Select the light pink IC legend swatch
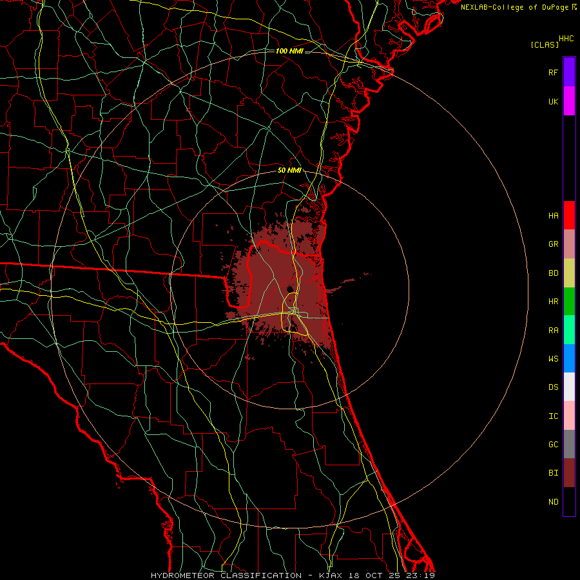The height and width of the screenshot is (580, 580). (569, 416)
